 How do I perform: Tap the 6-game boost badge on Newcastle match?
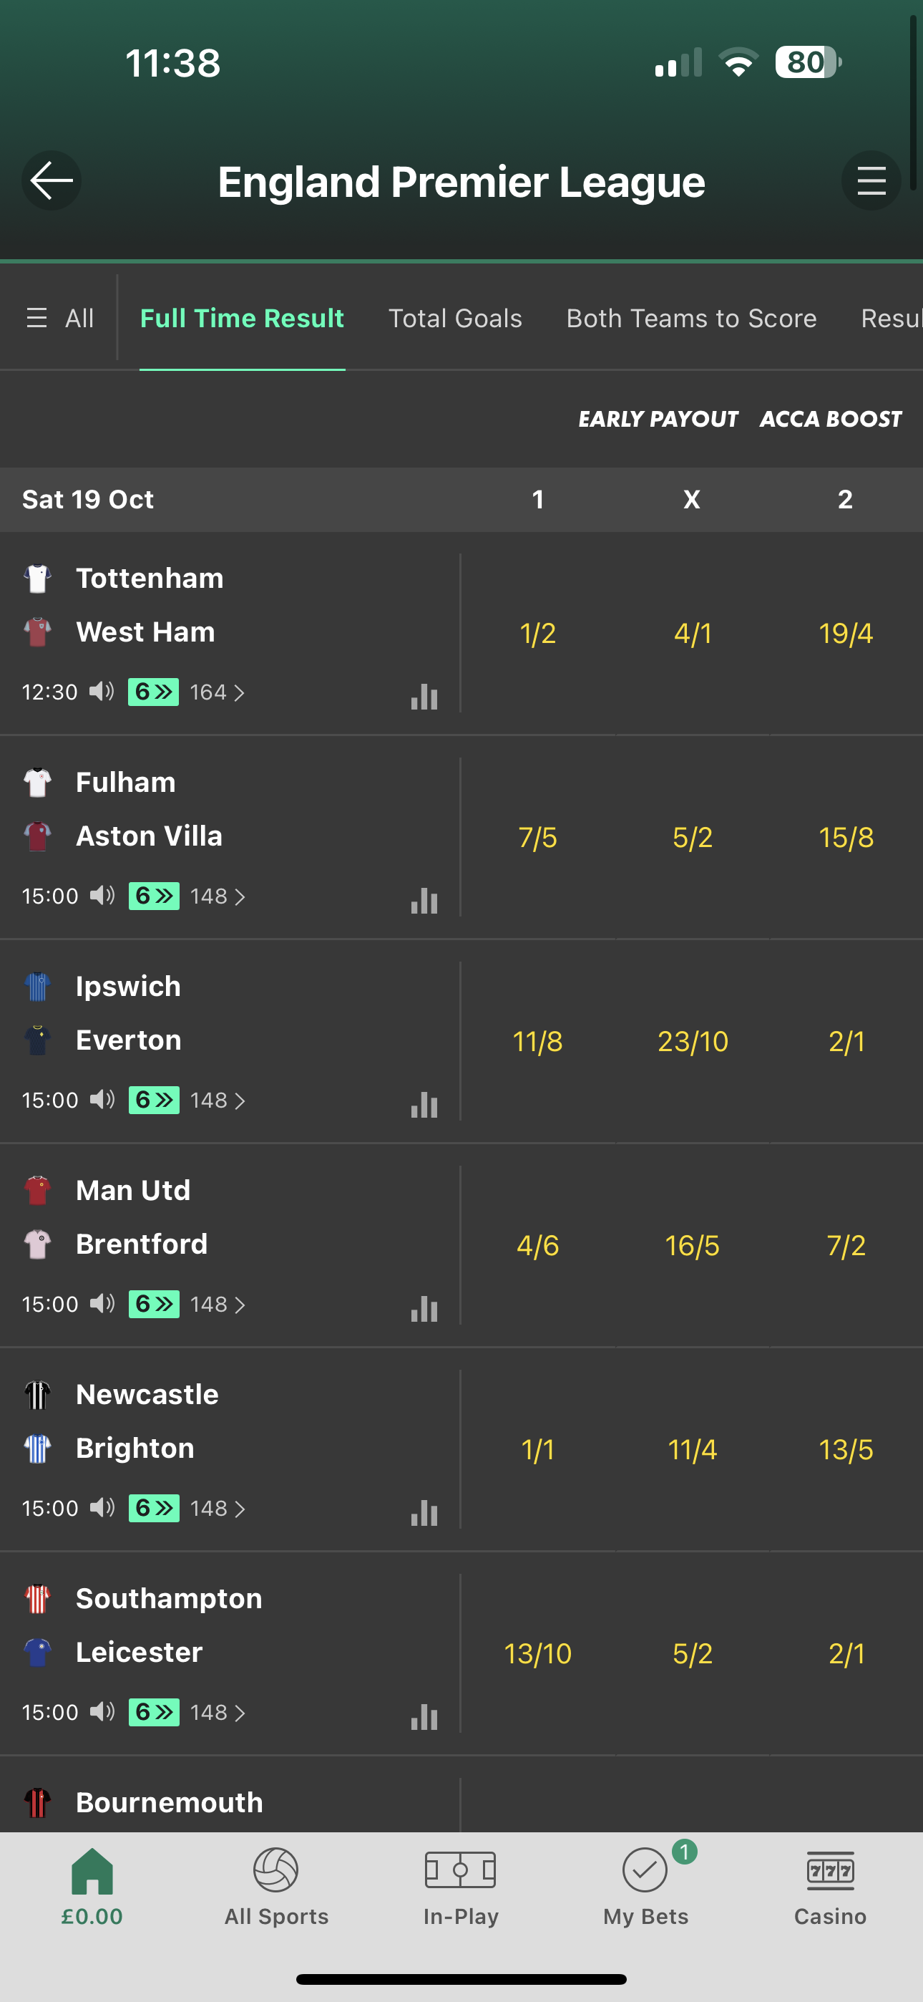153,1508
